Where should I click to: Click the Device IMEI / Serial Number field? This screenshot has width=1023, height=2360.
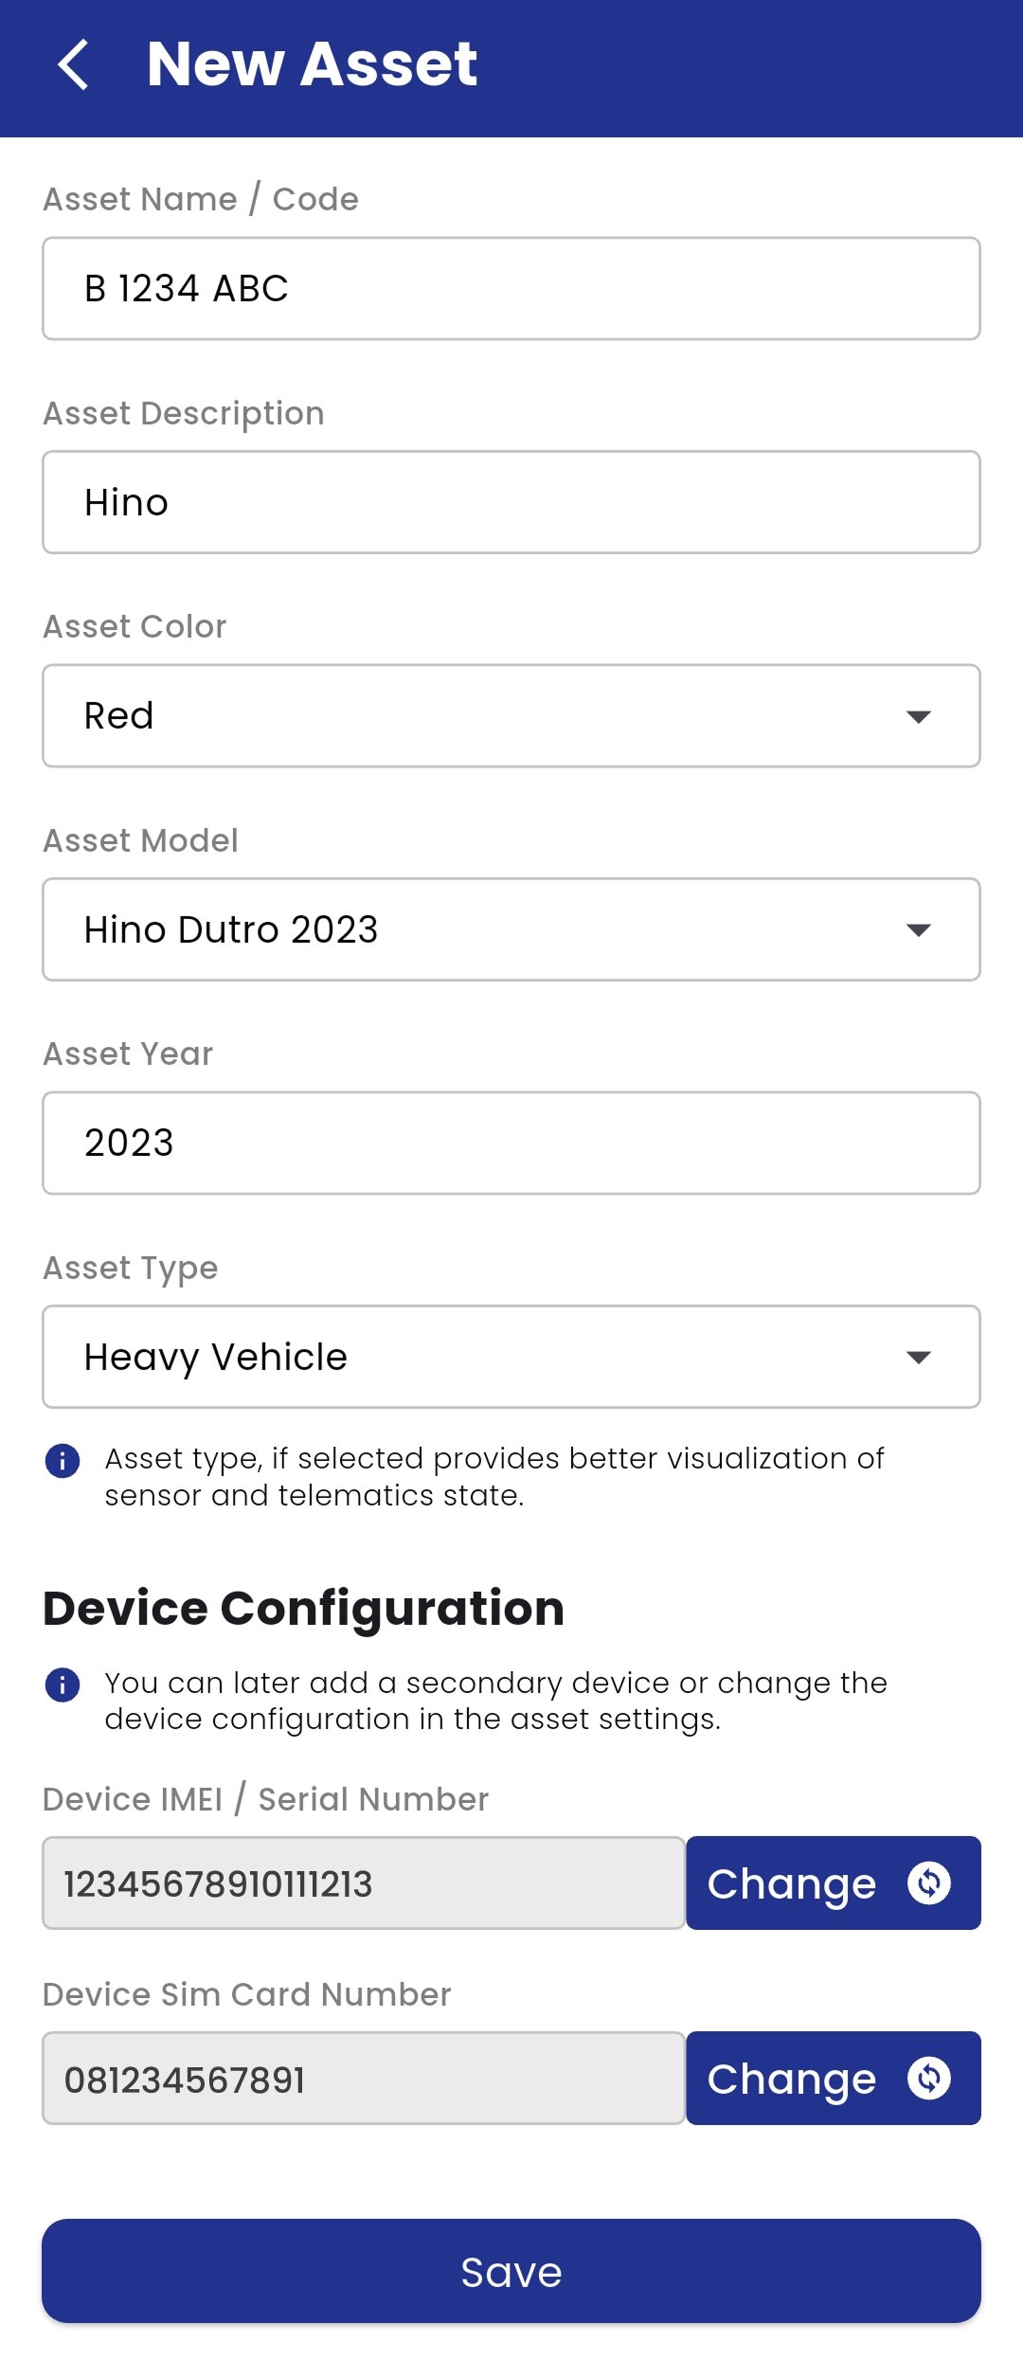(x=364, y=1883)
